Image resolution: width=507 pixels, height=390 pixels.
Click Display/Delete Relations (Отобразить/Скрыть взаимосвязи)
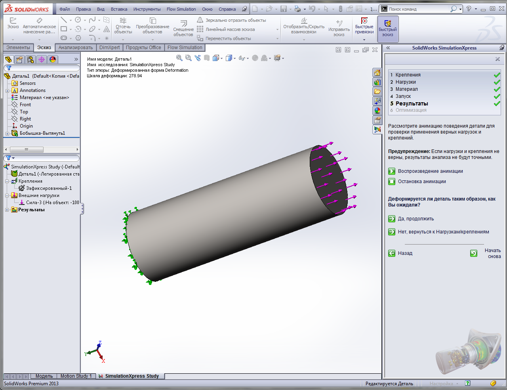pos(304,26)
